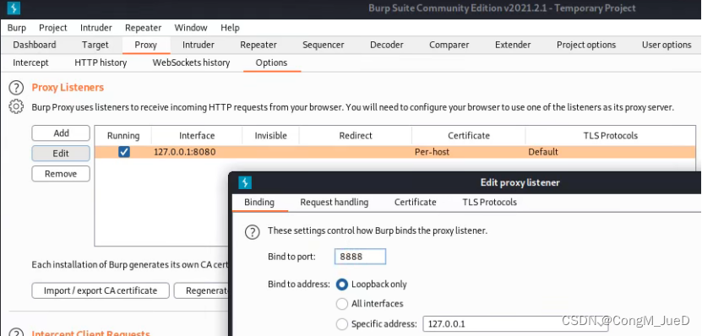
Task: Open the Project menu
Action: point(53,28)
